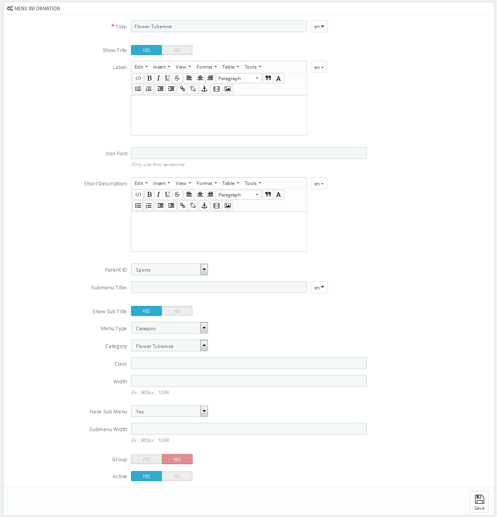Open Short Description language en dropdown
This screenshot has height=517, width=497.
coord(319,183)
